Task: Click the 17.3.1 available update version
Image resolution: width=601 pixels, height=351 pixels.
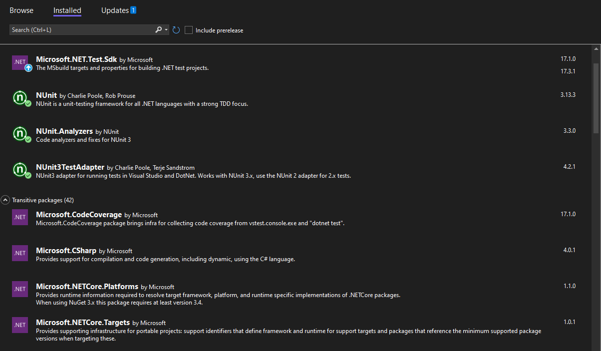Action: pyautogui.click(x=568, y=71)
